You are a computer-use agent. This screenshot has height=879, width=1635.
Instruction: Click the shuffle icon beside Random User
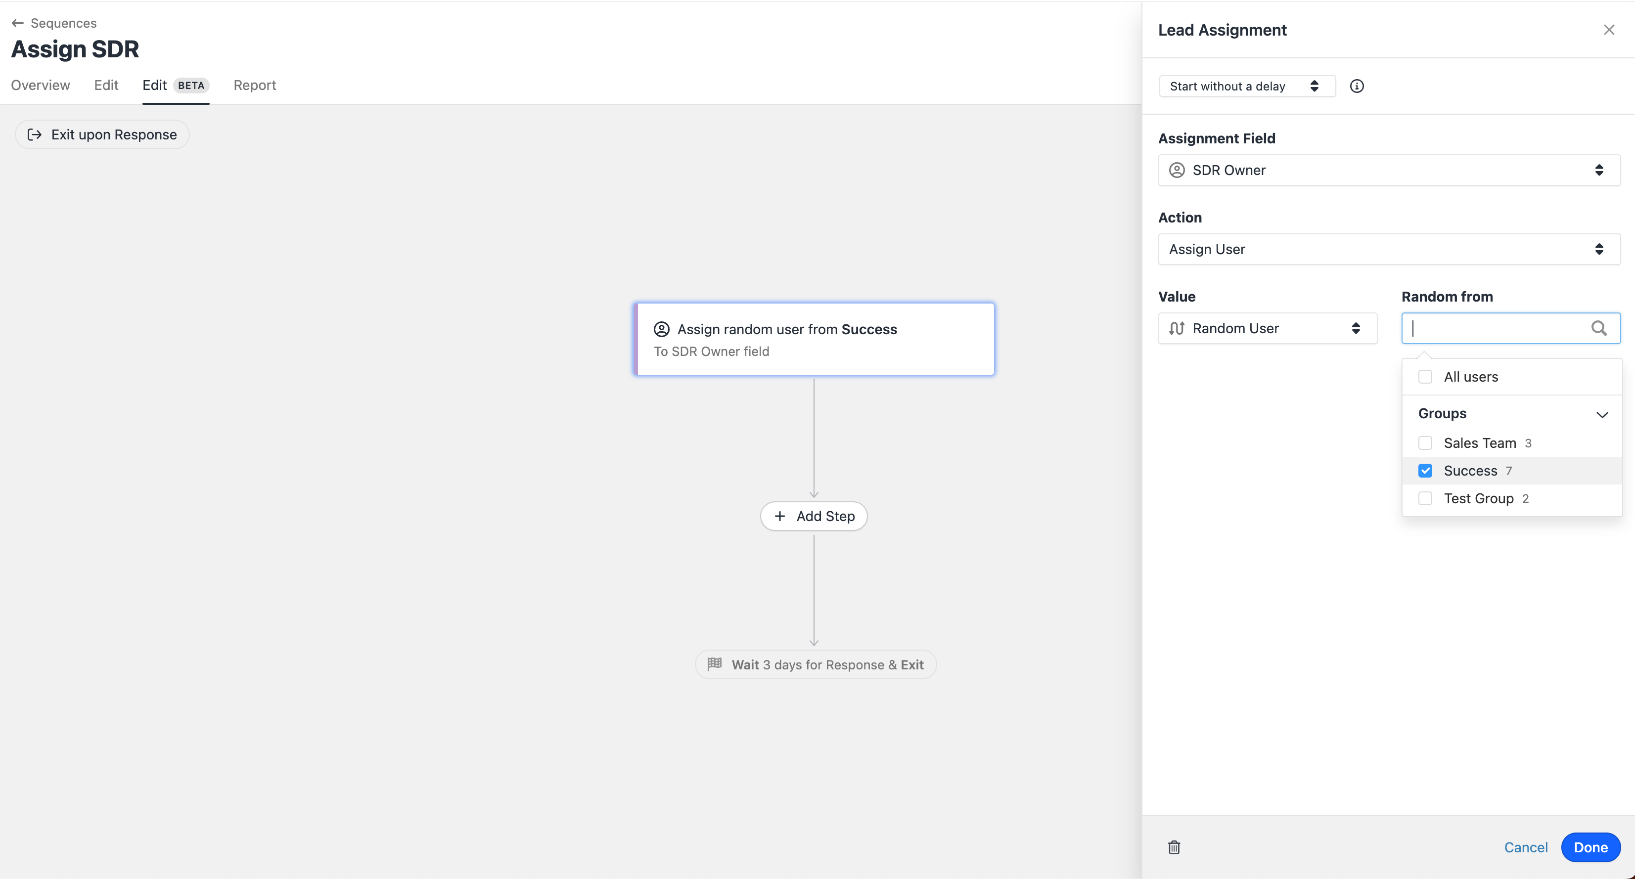1178,328
